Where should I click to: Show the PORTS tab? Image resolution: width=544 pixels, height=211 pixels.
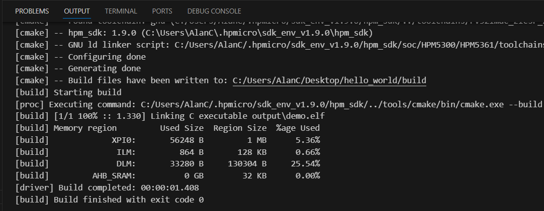click(161, 11)
